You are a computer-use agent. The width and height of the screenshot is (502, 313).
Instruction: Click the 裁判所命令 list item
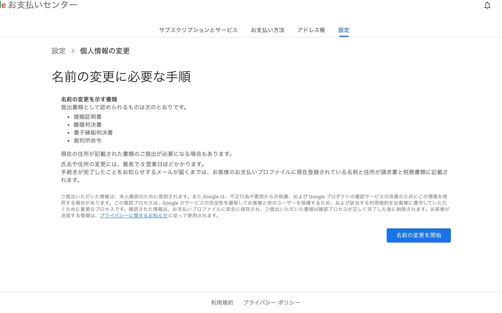tap(88, 141)
